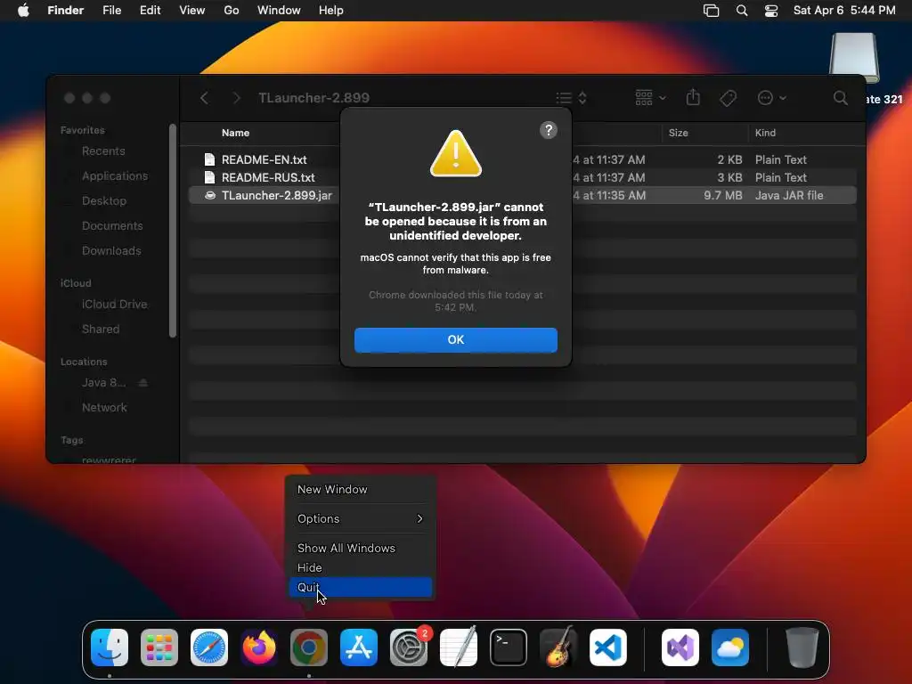912x684 pixels.
Task: Open the Help menu
Action: [331, 11]
